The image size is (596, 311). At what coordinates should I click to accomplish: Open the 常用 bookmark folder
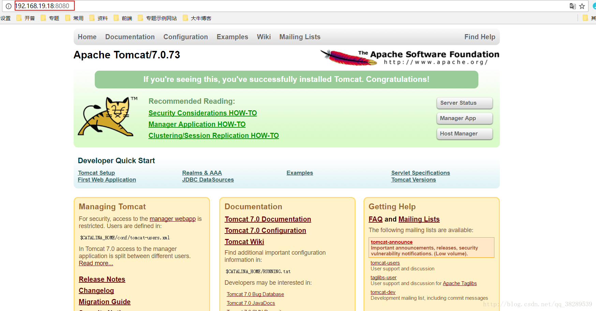[74, 18]
